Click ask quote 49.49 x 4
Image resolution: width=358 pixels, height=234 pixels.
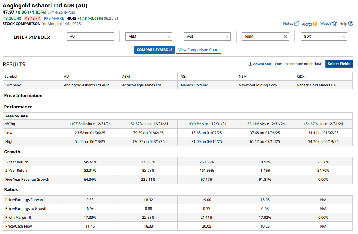point(33,18)
